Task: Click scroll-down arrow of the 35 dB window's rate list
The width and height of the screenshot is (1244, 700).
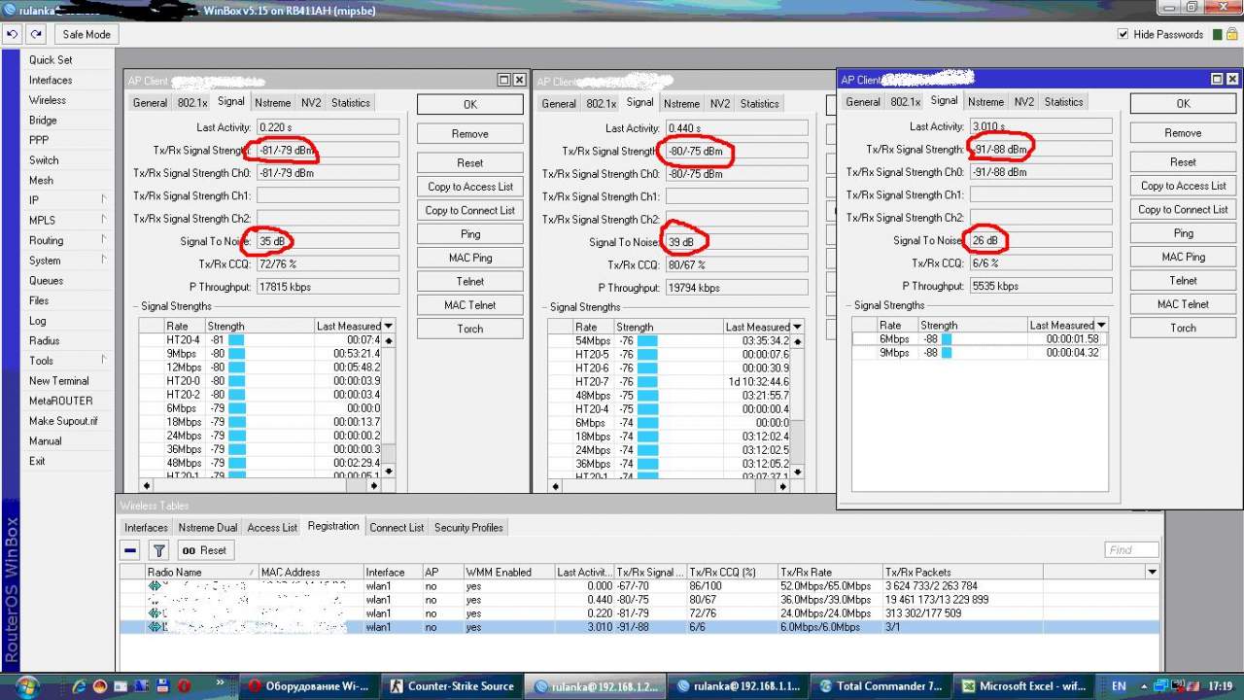Action: point(389,472)
